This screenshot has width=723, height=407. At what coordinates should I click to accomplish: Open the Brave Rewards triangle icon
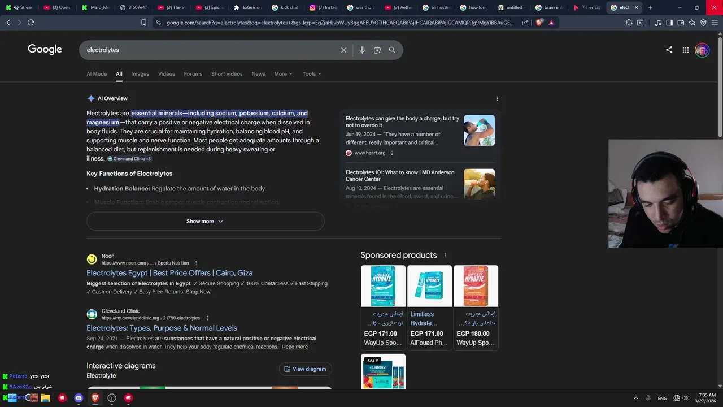click(x=551, y=23)
